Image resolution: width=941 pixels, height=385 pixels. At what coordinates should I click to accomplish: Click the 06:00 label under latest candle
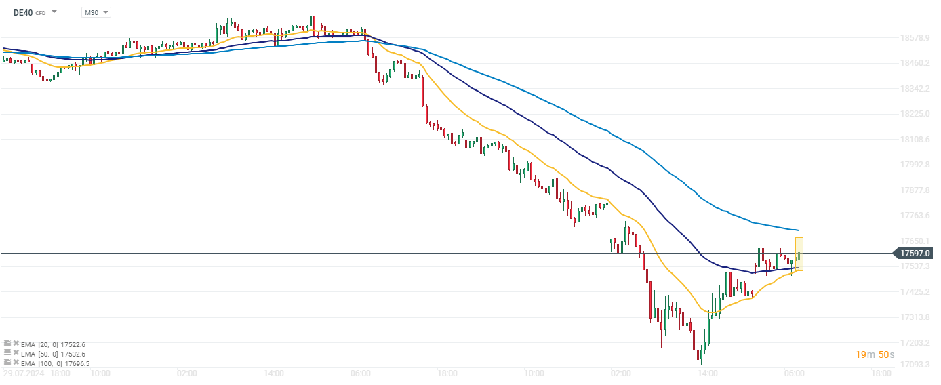(794, 373)
